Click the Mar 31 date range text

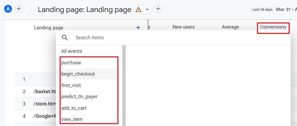[x=286, y=9]
